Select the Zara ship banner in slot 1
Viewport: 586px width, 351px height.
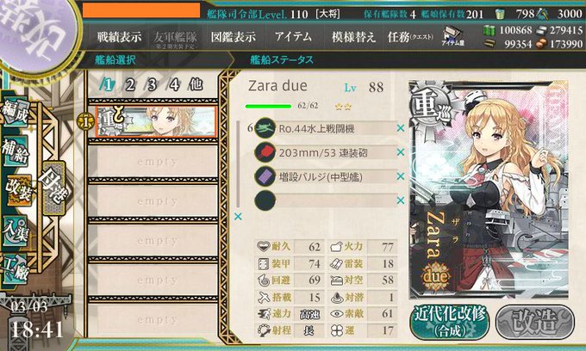(155, 121)
